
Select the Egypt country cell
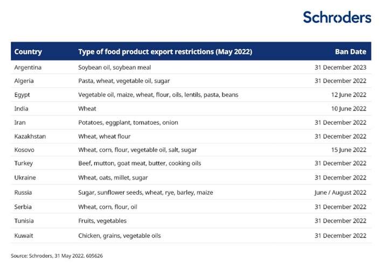23,95
